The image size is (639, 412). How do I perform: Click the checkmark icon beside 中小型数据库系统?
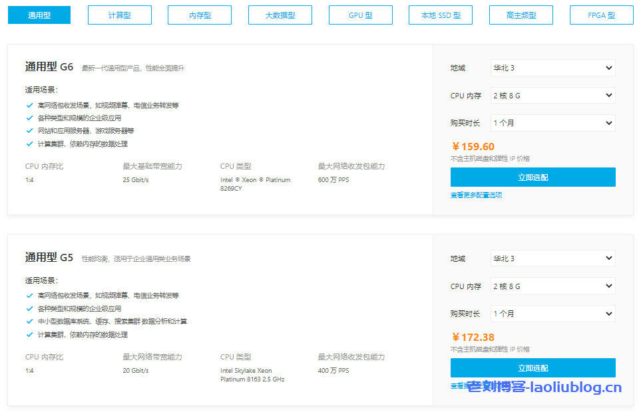coord(29,322)
